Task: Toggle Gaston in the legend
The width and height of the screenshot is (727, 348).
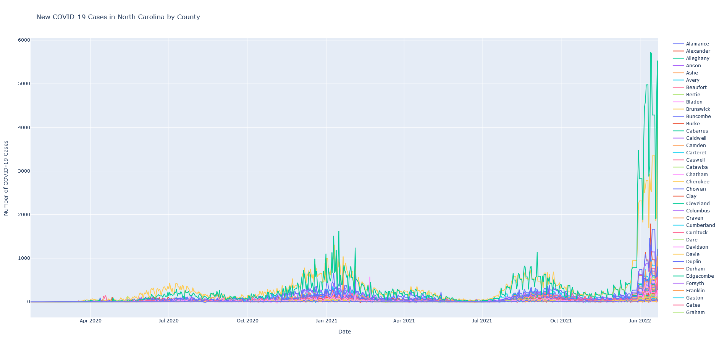Action: [694, 298]
